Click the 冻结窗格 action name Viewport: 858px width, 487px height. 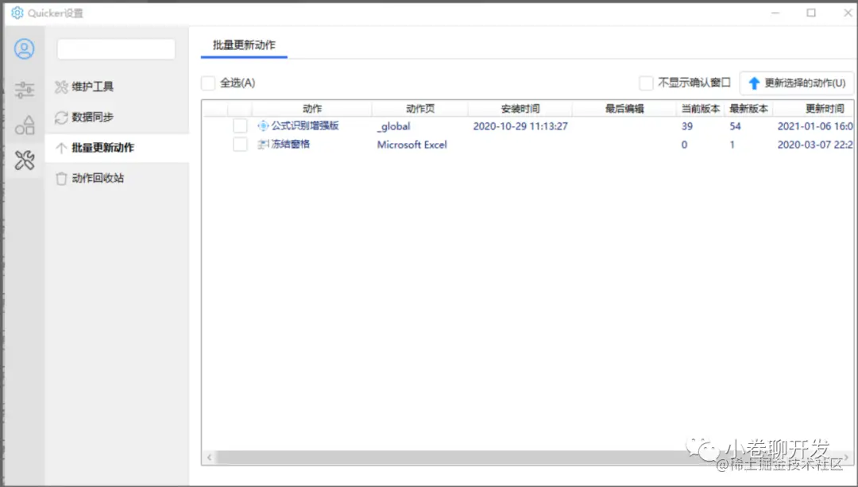(291, 145)
